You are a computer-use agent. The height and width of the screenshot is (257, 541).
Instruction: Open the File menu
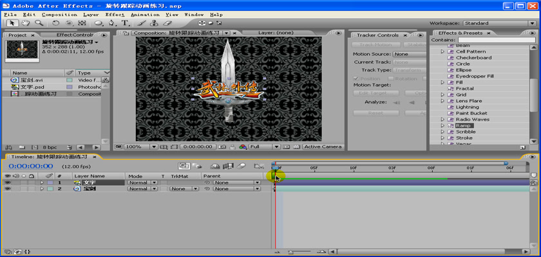tap(10, 15)
